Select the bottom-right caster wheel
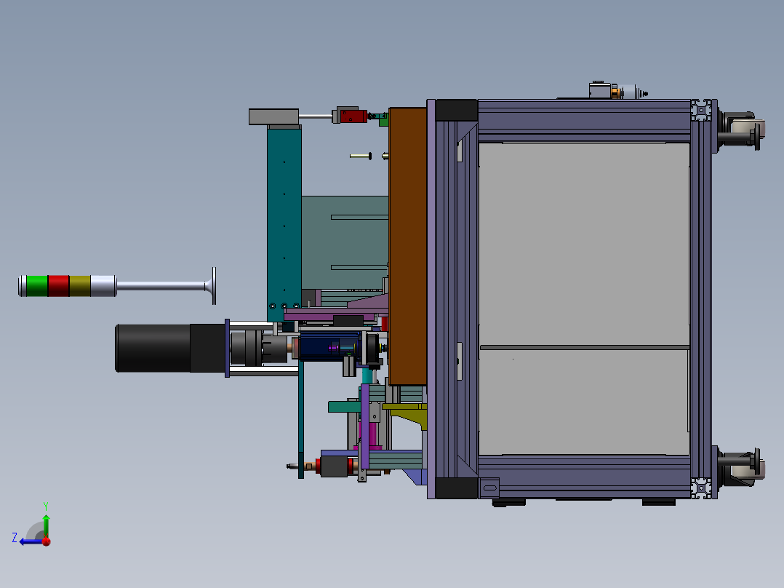 coord(741,467)
